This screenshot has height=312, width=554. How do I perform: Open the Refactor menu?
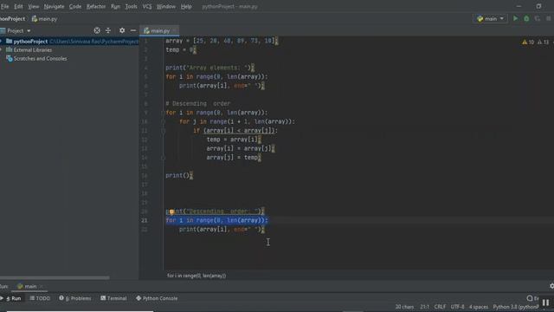coord(96,6)
